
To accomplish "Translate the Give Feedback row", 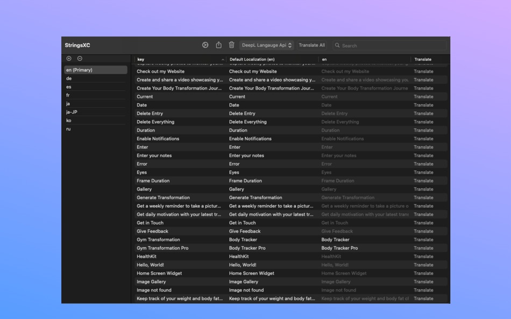I will (423, 231).
